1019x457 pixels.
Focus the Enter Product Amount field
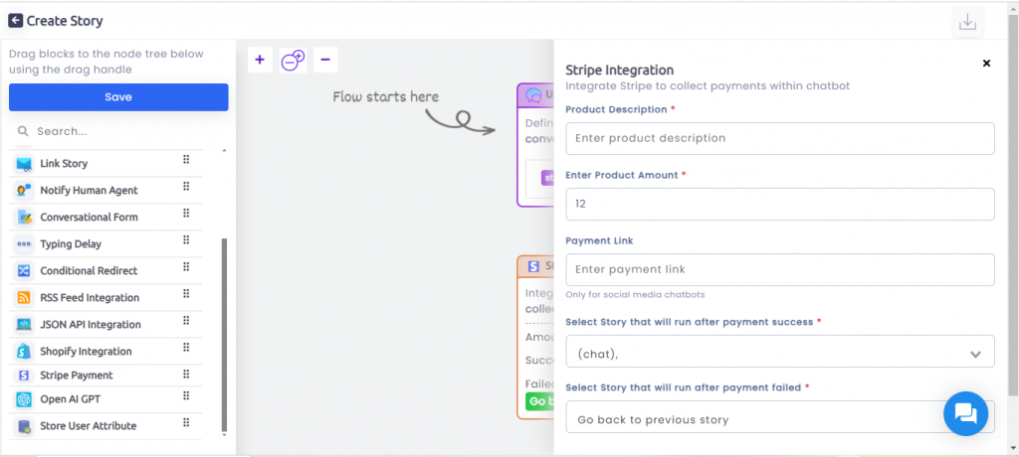pos(780,204)
